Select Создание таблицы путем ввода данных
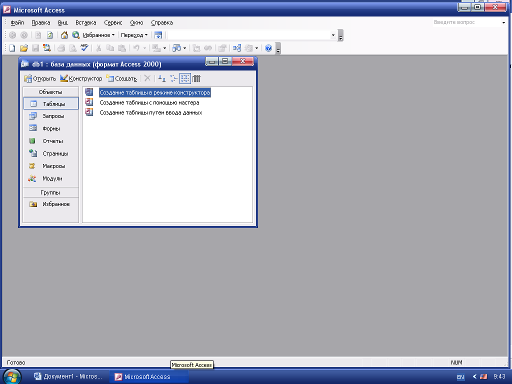The image size is (512, 384). click(x=151, y=112)
